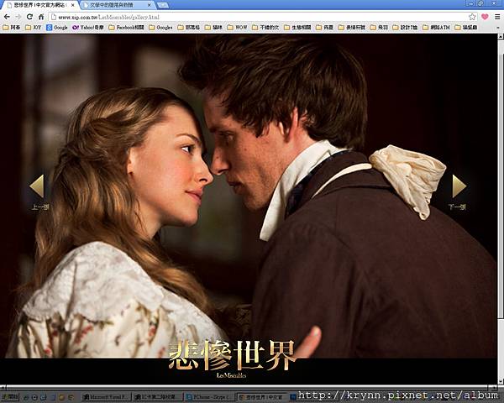Viewport: 504px width, 403px height.
Task: Open the Yahoo!奇摩 bookmark
Action: click(88, 28)
